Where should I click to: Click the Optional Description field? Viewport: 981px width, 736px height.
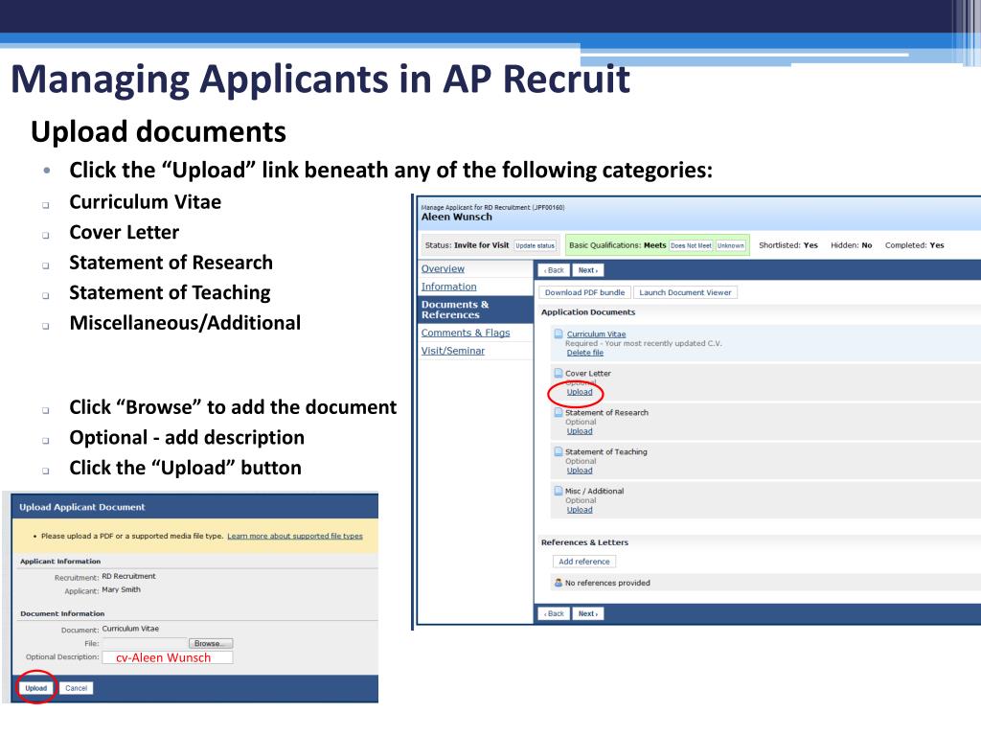click(x=167, y=657)
